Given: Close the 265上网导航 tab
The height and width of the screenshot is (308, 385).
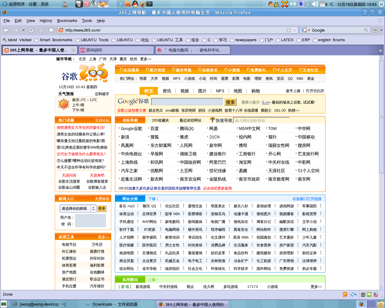Looking at the screenshot, I should 73,50.
